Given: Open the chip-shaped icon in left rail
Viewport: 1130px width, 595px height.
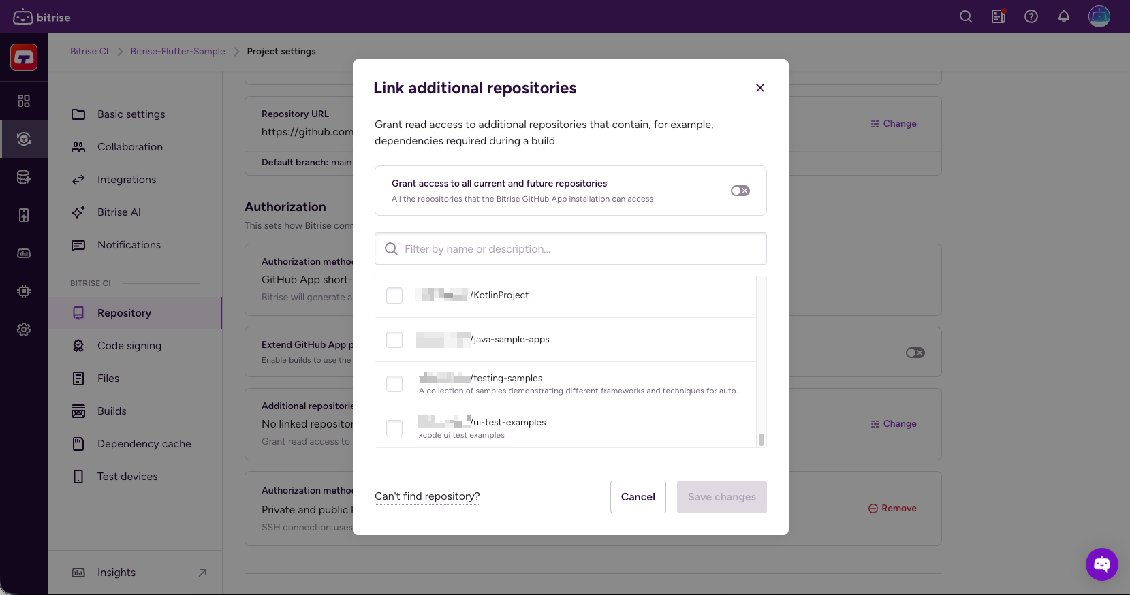Looking at the screenshot, I should tap(24, 291).
